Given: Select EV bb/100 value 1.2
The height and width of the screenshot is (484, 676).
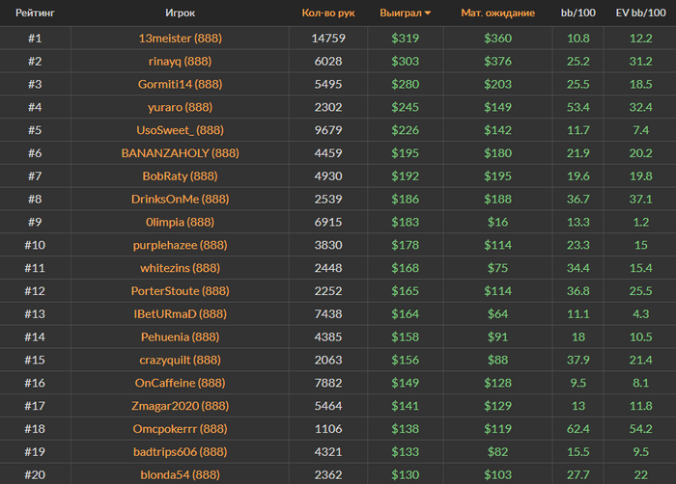Looking at the screenshot, I should pos(640,222).
